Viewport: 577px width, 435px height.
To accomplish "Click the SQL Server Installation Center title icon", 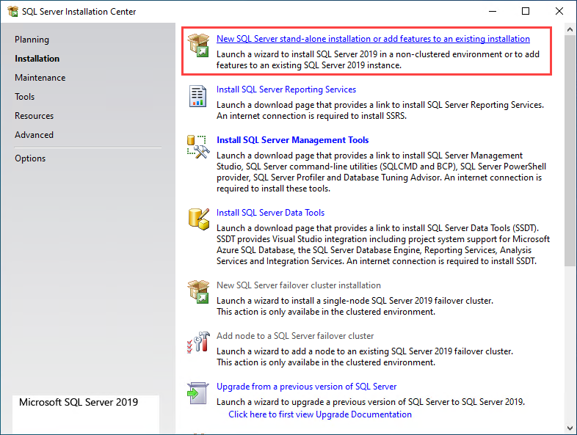I will point(12,12).
